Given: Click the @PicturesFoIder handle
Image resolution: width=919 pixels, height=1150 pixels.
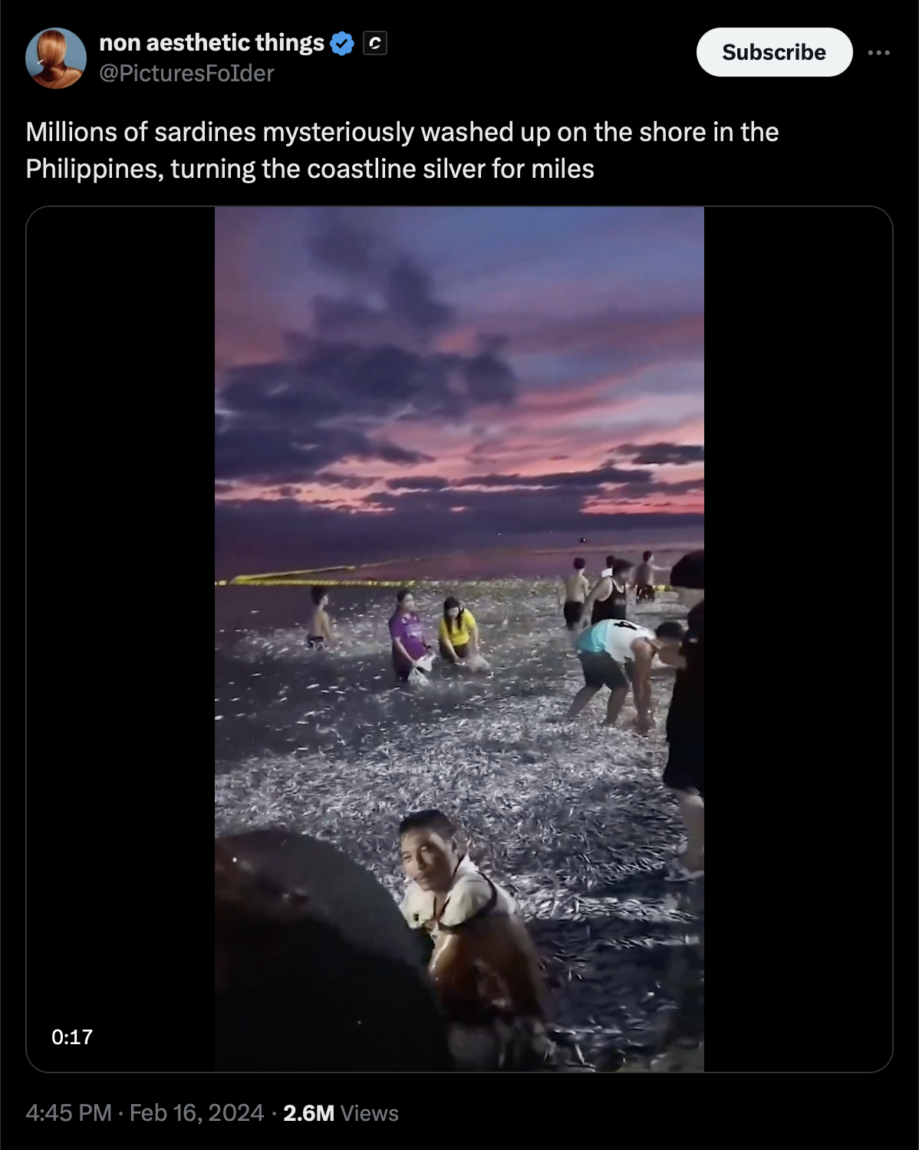Looking at the screenshot, I should [186, 74].
